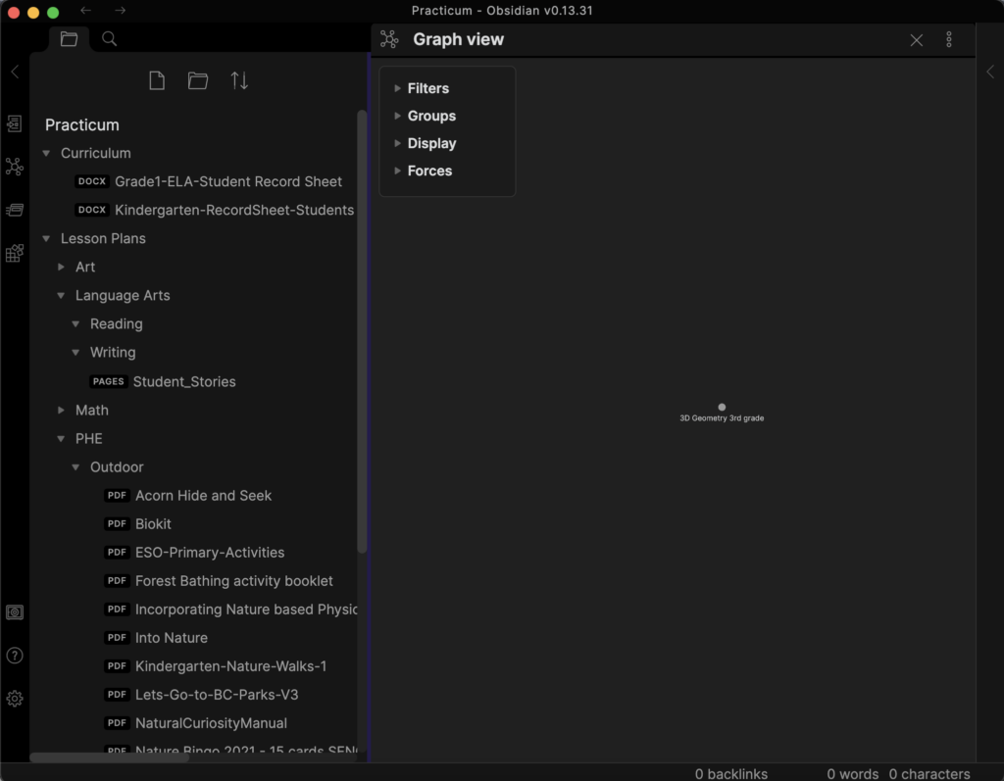Image resolution: width=1004 pixels, height=781 pixels.
Task: Open settings gear in left ribbon
Action: 15,699
